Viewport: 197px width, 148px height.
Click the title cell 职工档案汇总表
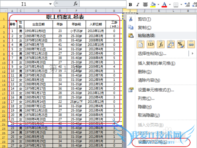65,17
